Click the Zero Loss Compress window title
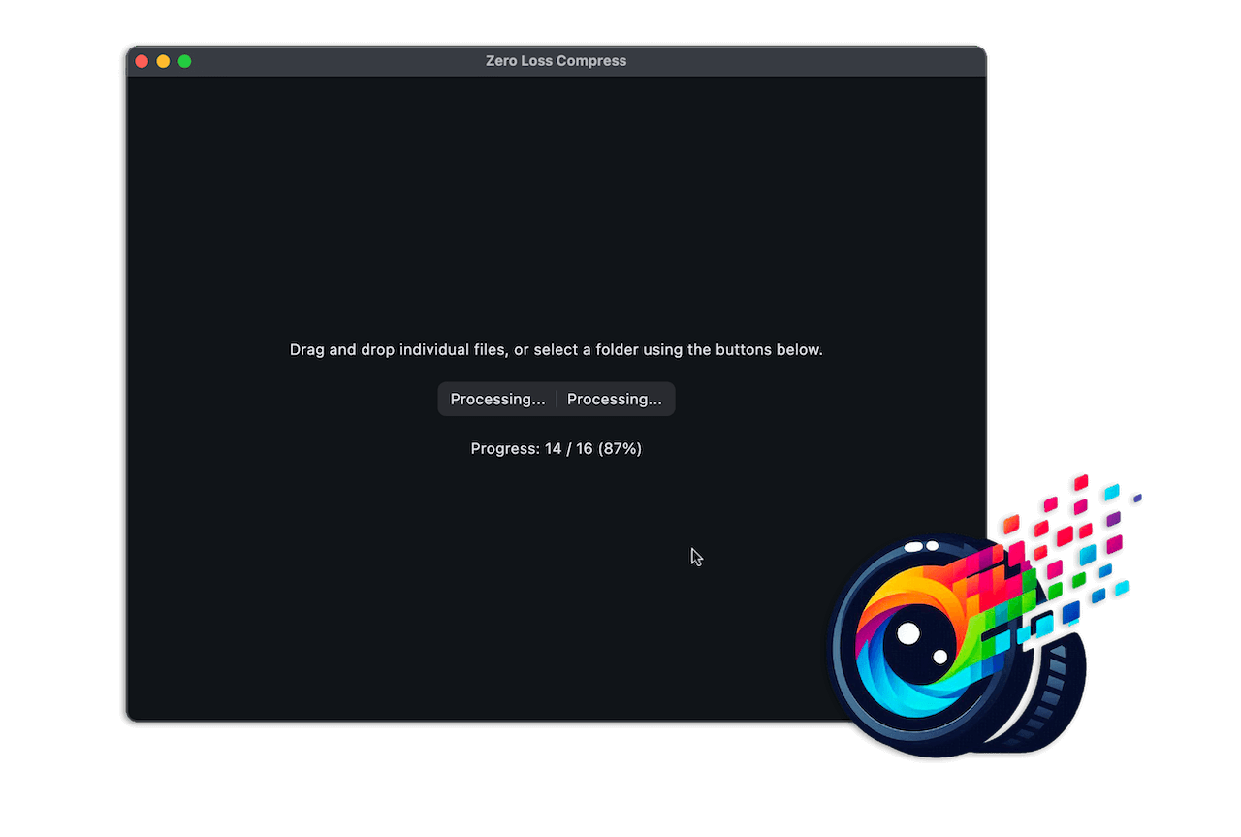Screen dimensions: 1241x837 [x=556, y=61]
